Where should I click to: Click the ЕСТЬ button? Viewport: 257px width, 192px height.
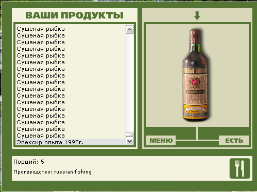(x=234, y=141)
